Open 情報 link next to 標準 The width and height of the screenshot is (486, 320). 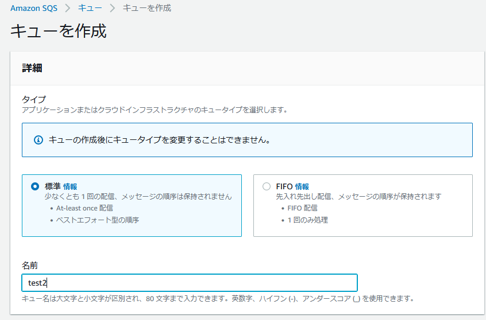(x=70, y=186)
